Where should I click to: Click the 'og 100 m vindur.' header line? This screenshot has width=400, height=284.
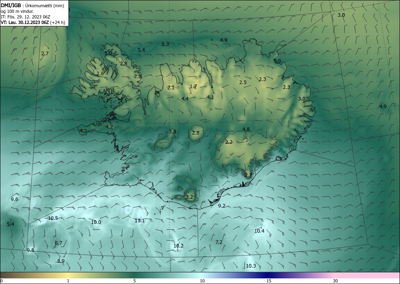tap(17, 11)
